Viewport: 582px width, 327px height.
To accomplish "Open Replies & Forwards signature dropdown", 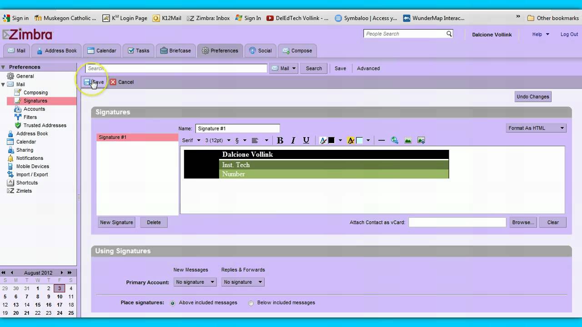I will click(243, 282).
